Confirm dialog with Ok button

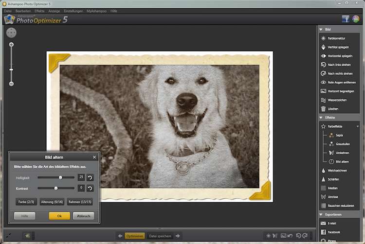pos(59,216)
